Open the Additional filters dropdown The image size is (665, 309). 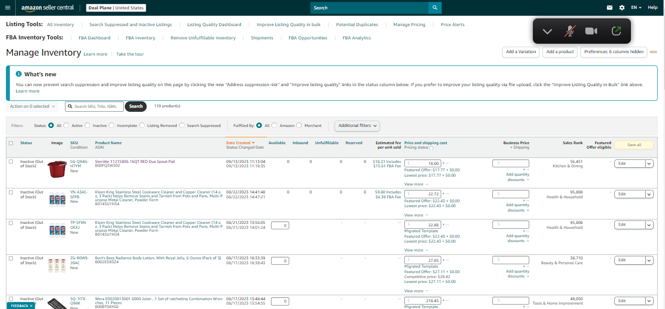click(x=357, y=125)
